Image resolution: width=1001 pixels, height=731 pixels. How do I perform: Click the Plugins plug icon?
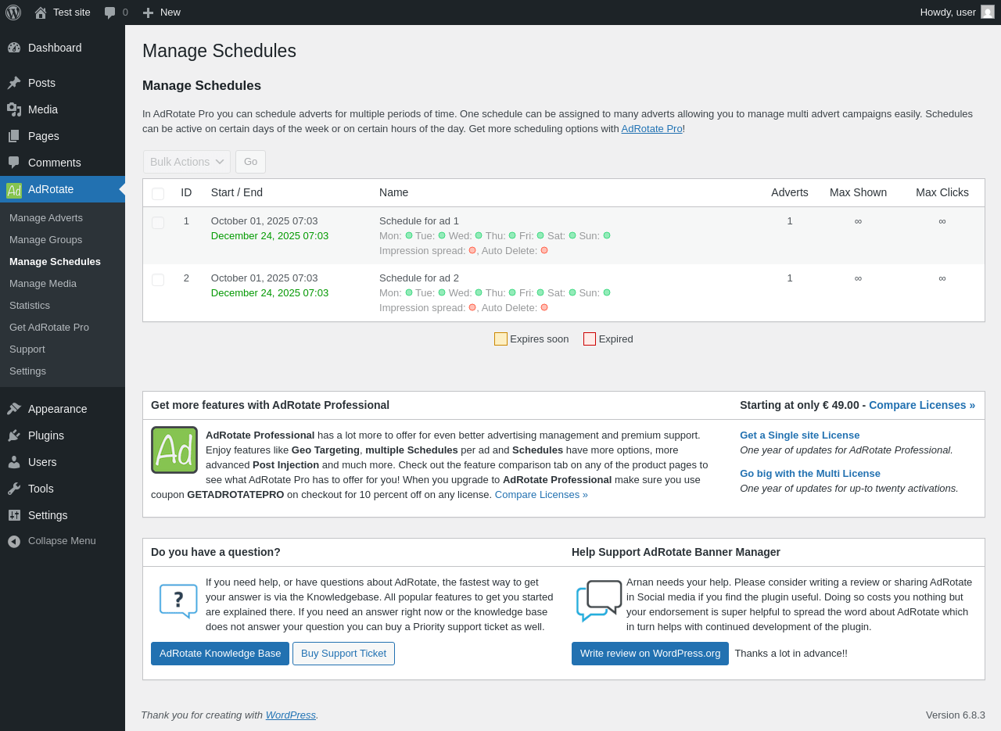(14, 435)
